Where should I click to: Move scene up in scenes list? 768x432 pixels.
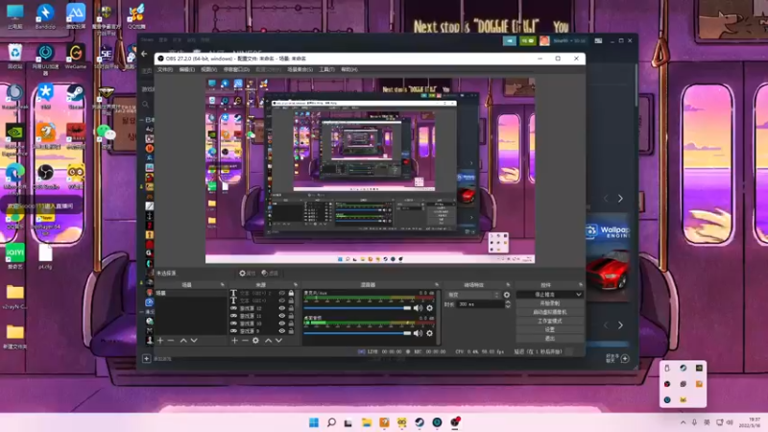(x=183, y=341)
